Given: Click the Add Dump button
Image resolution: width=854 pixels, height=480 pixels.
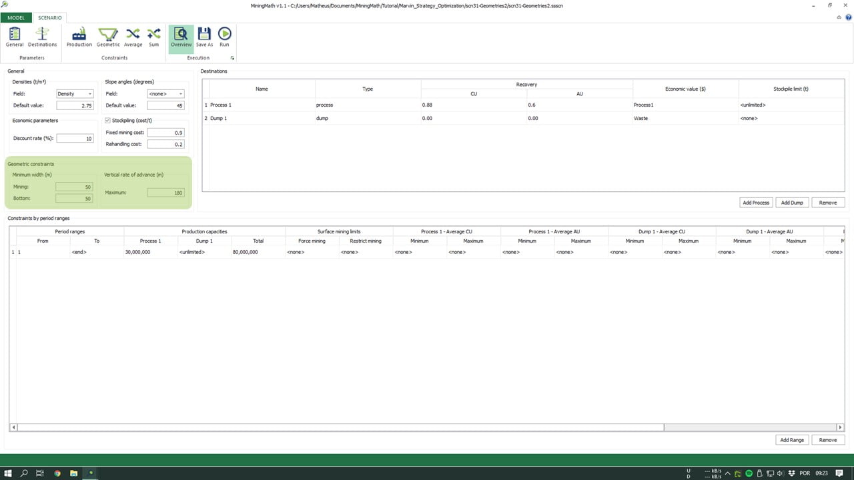Looking at the screenshot, I should click(792, 202).
